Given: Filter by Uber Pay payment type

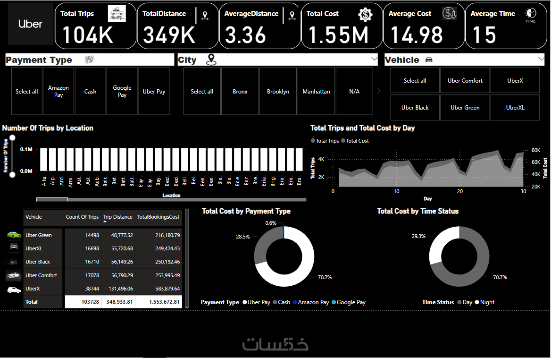Looking at the screenshot, I should 154,92.
